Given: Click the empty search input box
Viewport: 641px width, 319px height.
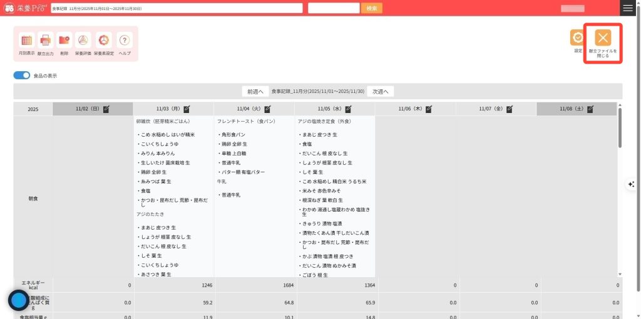Looking at the screenshot, I should (333, 8).
